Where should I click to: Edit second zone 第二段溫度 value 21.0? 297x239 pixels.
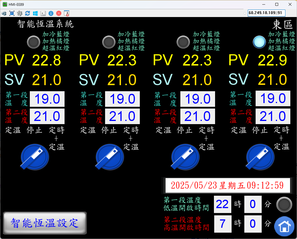pyautogui.click(x=122, y=116)
